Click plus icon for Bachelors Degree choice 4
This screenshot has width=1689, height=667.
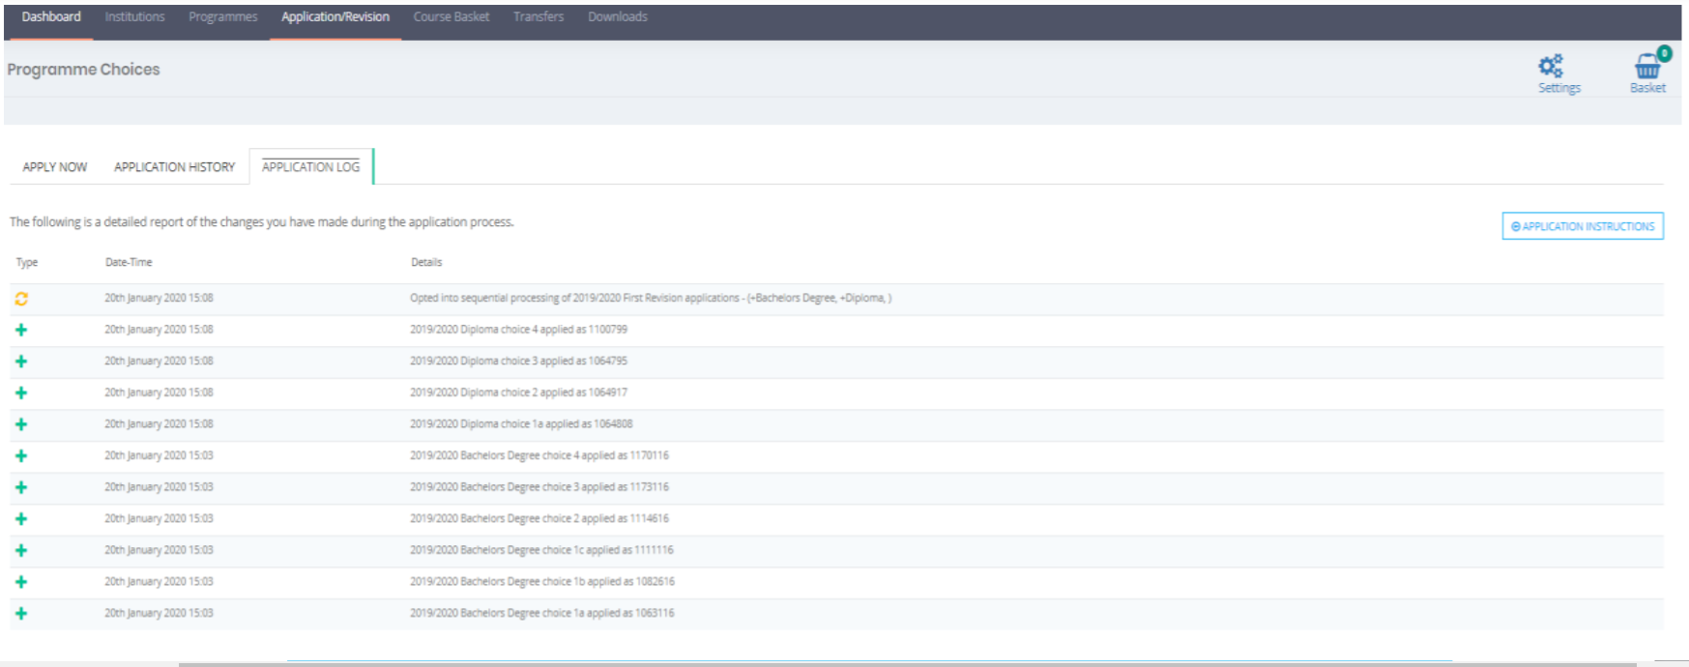pos(21,456)
